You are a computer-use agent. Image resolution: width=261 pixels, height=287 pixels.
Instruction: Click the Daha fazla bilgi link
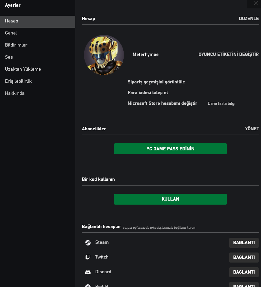click(221, 103)
